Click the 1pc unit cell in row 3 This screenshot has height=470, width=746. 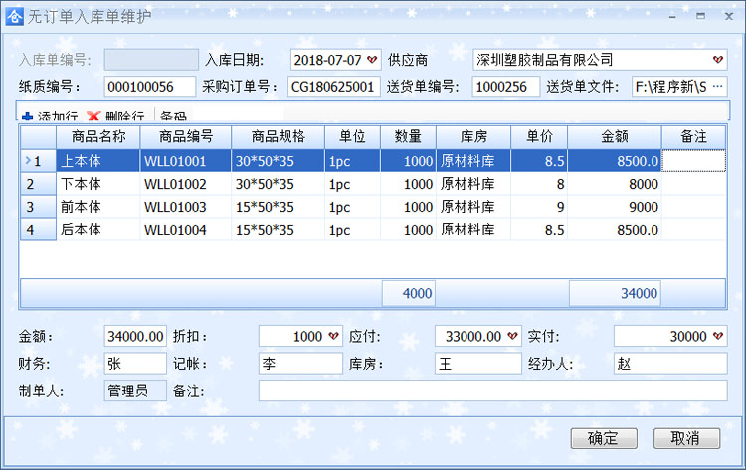[352, 207]
